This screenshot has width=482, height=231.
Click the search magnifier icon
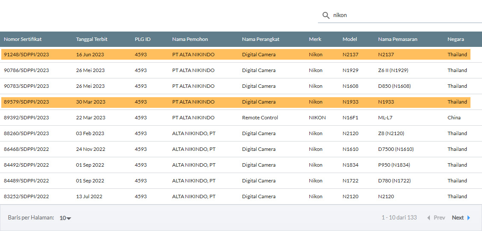pos(326,15)
